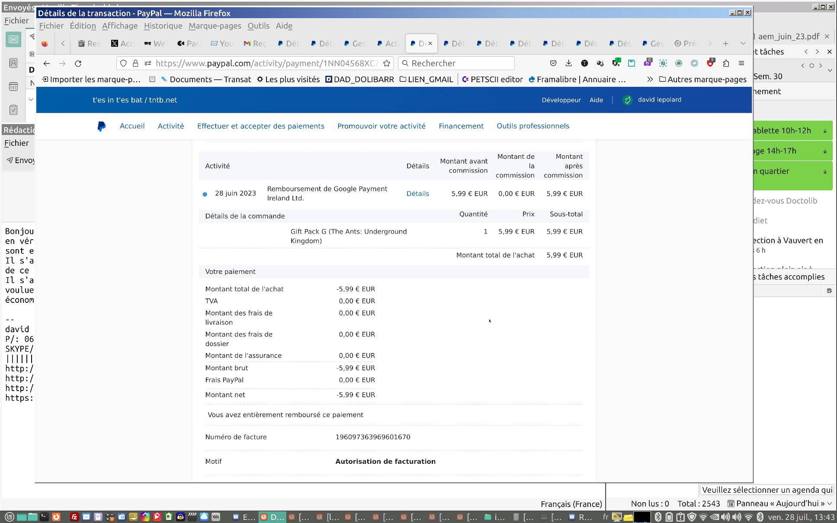Expand the list all tabs chevron
The width and height of the screenshot is (837, 523).
(x=743, y=44)
